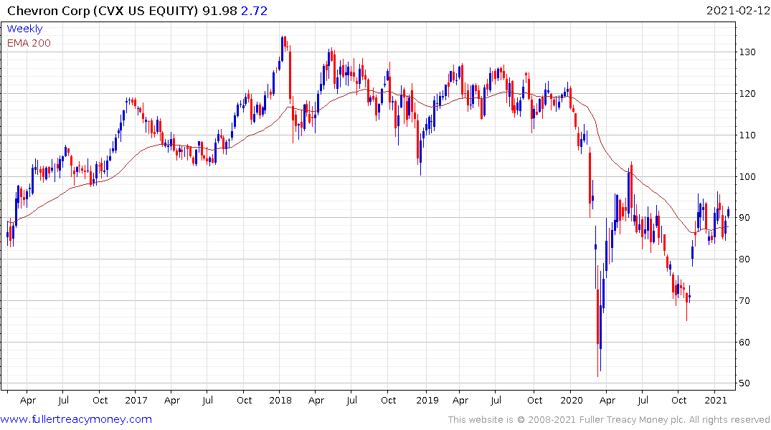Click the Weekly interval label

click(x=24, y=29)
